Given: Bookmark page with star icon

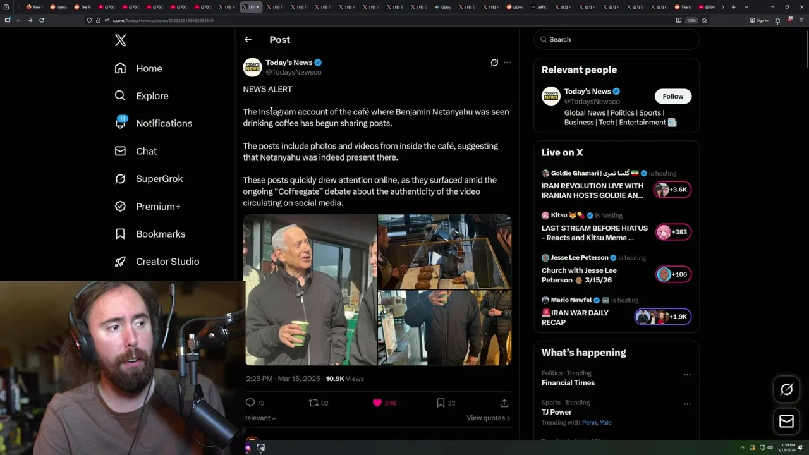Looking at the screenshot, I should pos(704,20).
